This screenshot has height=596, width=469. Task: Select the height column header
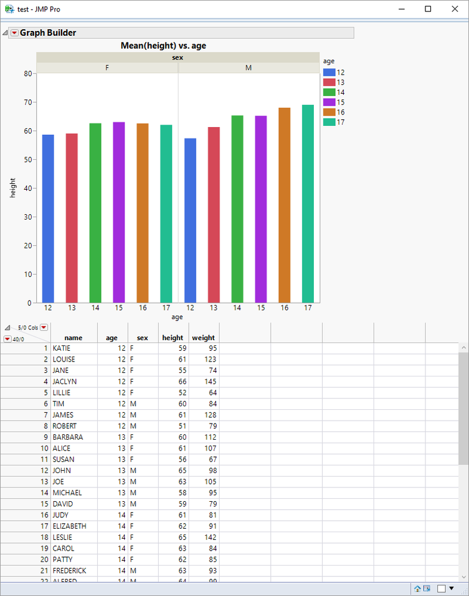click(173, 338)
